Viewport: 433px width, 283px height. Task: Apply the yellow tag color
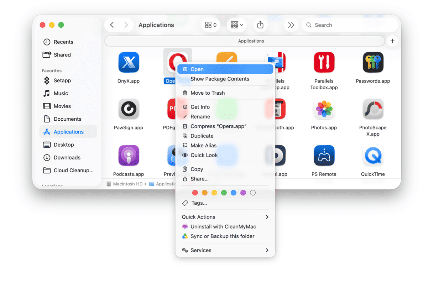pos(214,193)
